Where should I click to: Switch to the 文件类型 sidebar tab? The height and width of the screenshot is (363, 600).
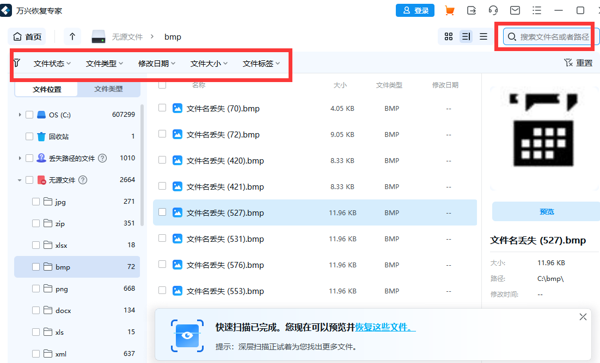point(108,89)
